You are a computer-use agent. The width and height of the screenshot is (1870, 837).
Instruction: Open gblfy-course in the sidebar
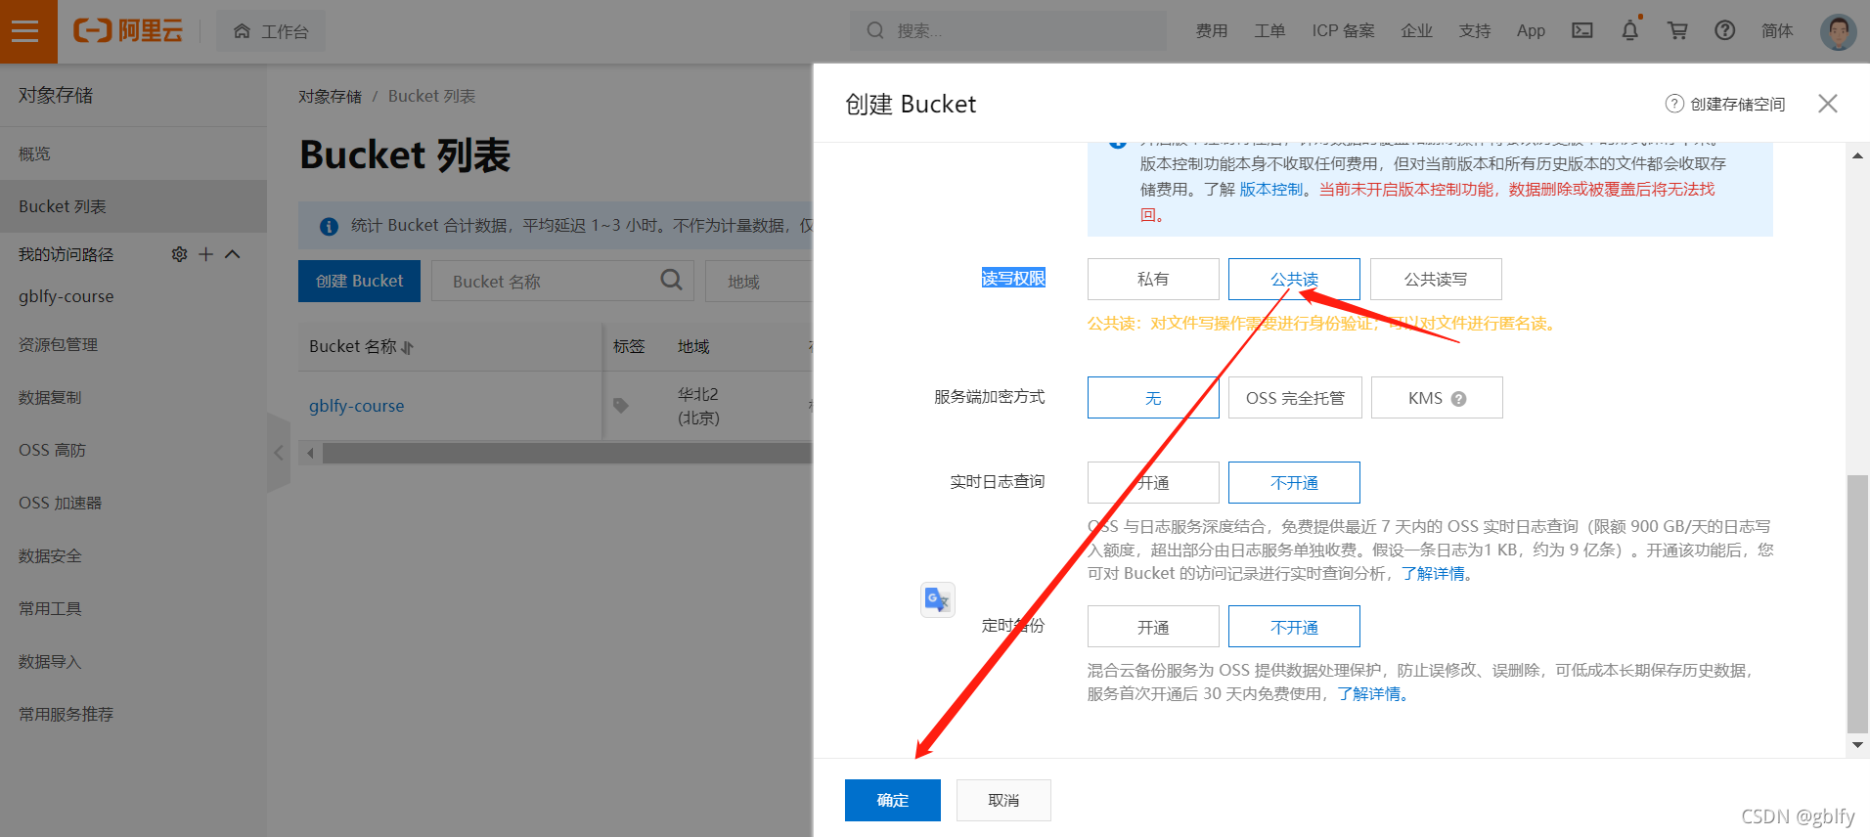pyautogui.click(x=66, y=296)
